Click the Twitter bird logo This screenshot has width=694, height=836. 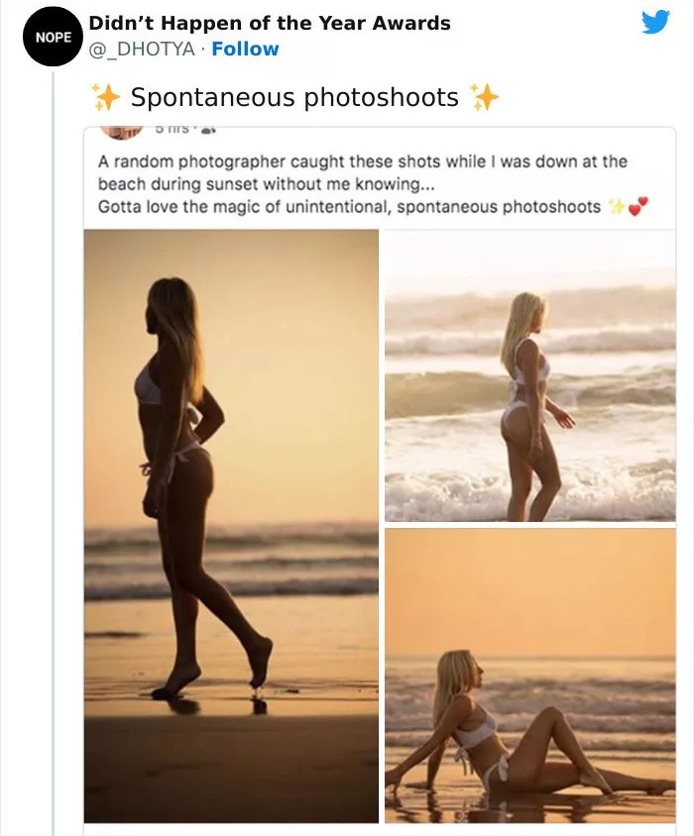655,22
